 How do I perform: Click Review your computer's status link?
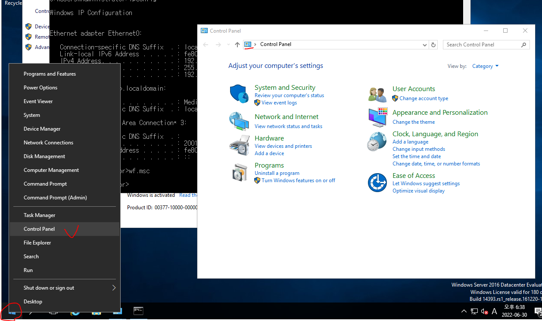point(289,95)
